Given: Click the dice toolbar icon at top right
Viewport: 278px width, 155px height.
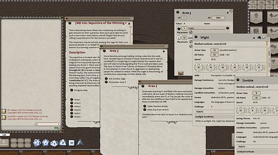Looking at the screenshot, I should (269, 3).
